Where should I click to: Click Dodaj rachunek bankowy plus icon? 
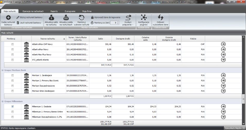tap(8, 17)
